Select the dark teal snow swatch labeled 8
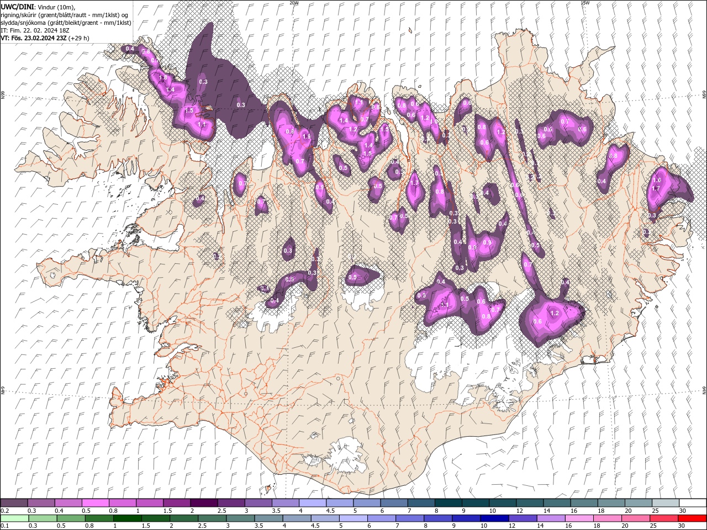707x530 pixels. [x=449, y=503]
